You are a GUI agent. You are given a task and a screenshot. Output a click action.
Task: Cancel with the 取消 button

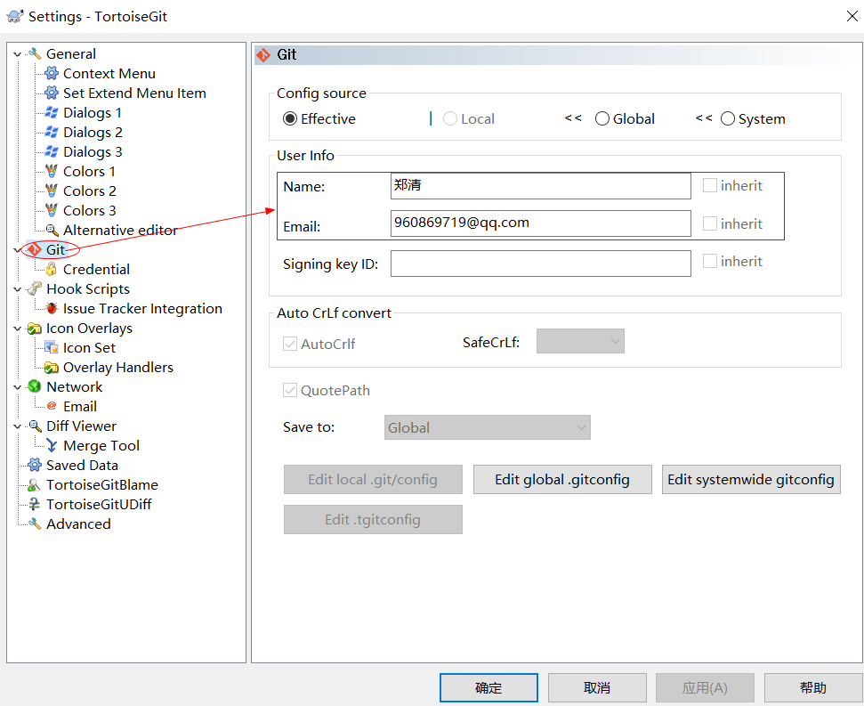pos(597,688)
